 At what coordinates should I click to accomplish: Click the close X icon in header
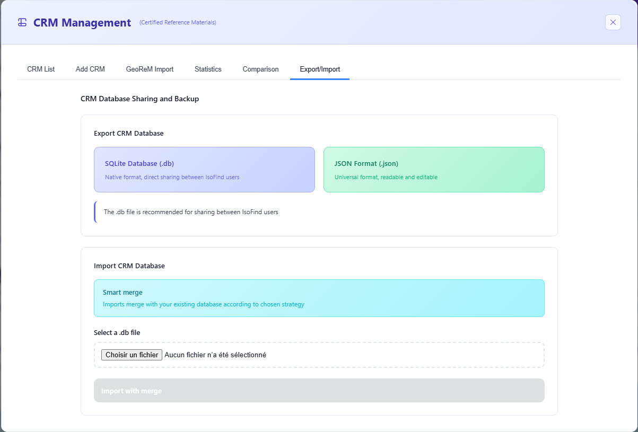click(613, 22)
